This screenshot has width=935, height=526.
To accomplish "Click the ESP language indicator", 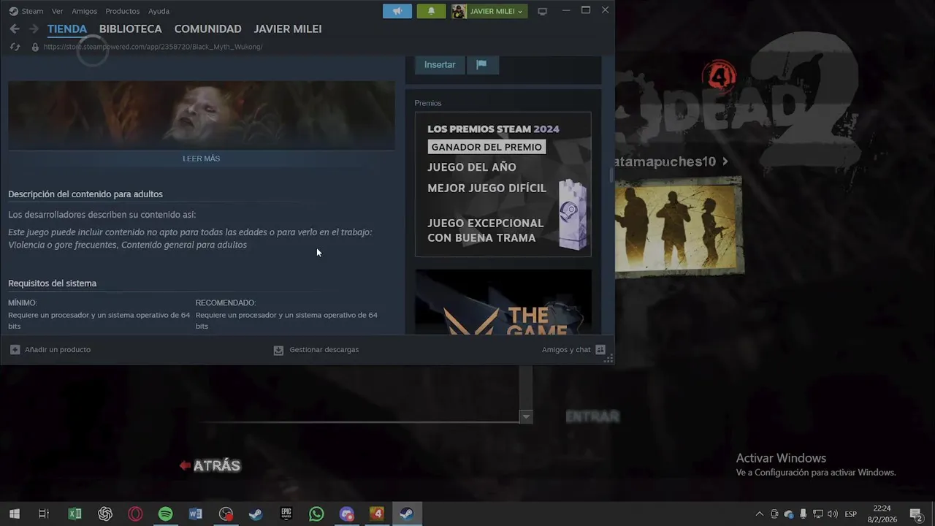I will click(850, 514).
